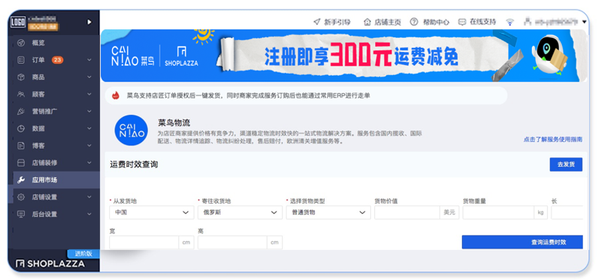Select 数据 in the sidebar
Viewport: 599px width, 280px height.
point(38,129)
